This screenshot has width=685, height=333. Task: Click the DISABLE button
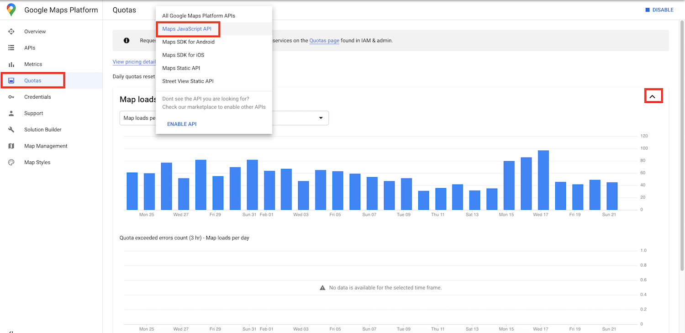[x=659, y=10]
